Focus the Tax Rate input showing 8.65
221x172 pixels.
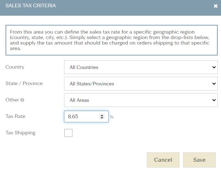82,116
